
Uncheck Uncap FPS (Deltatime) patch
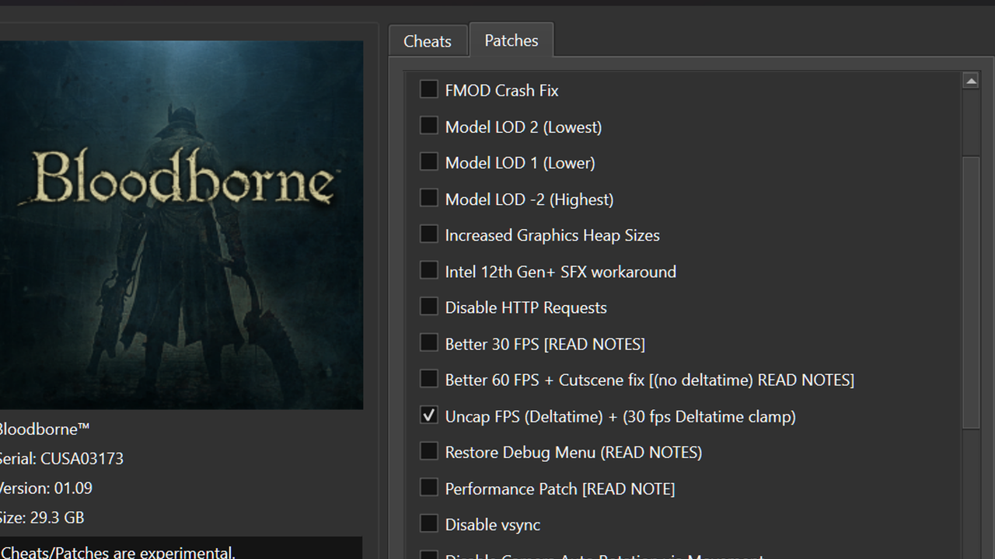428,415
